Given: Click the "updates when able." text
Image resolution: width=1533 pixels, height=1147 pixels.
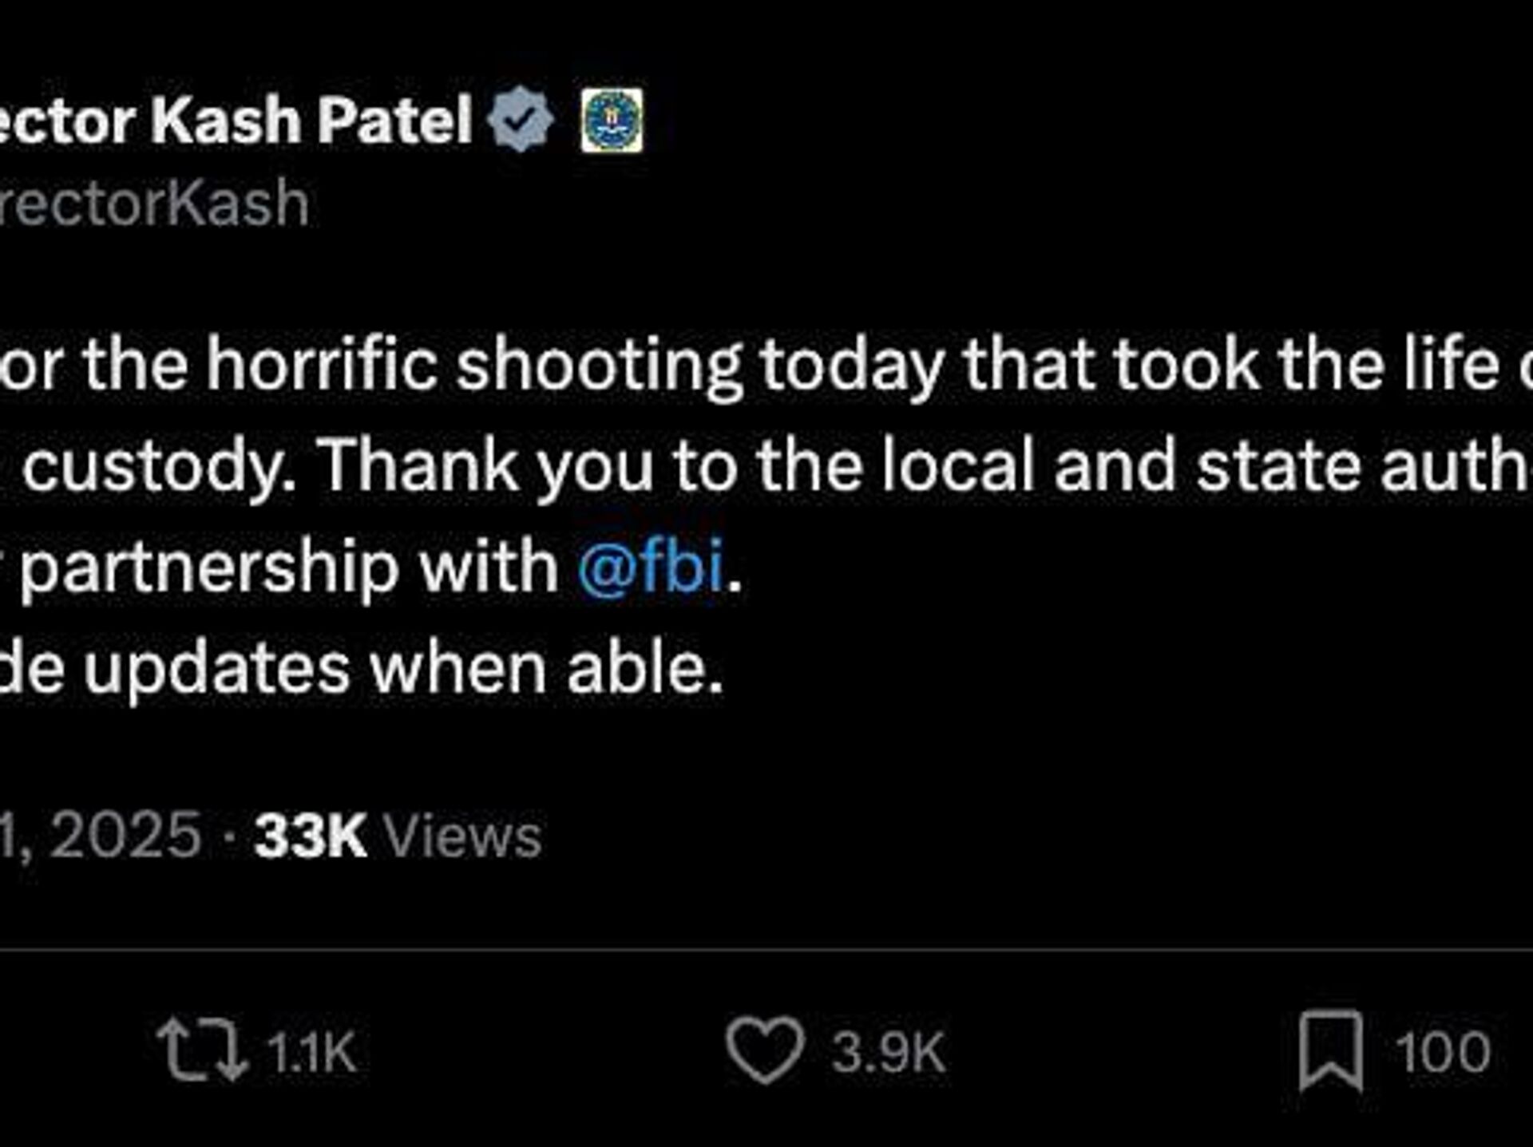Looking at the screenshot, I should point(403,669).
